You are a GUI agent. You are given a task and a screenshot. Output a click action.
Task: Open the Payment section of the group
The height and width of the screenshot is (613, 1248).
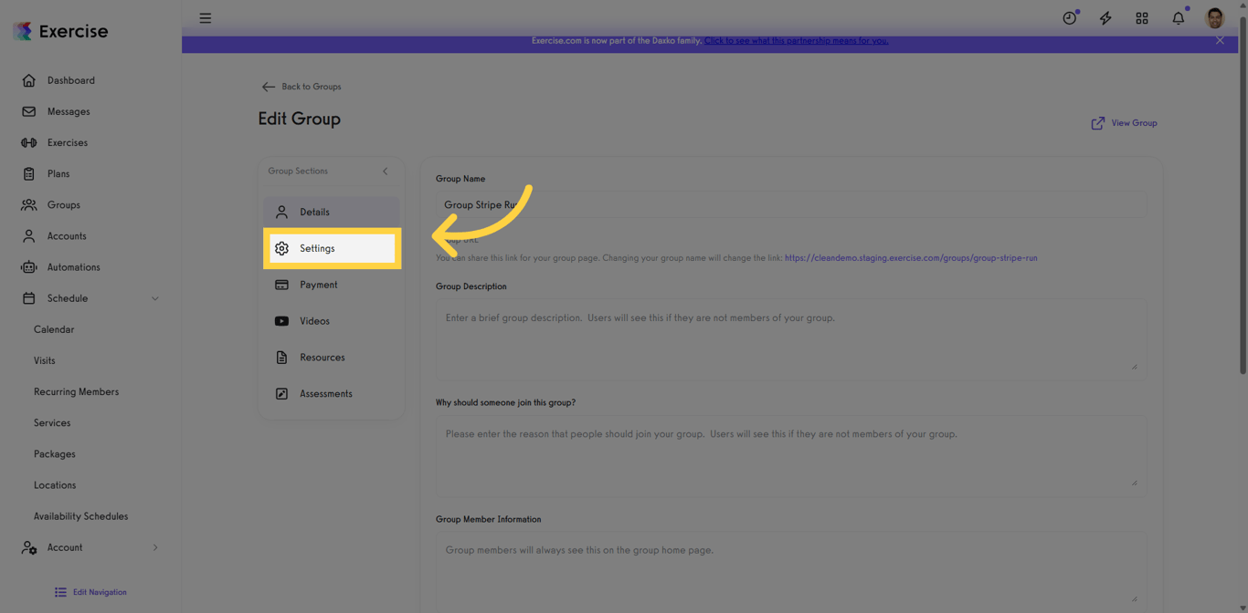pyautogui.click(x=320, y=284)
